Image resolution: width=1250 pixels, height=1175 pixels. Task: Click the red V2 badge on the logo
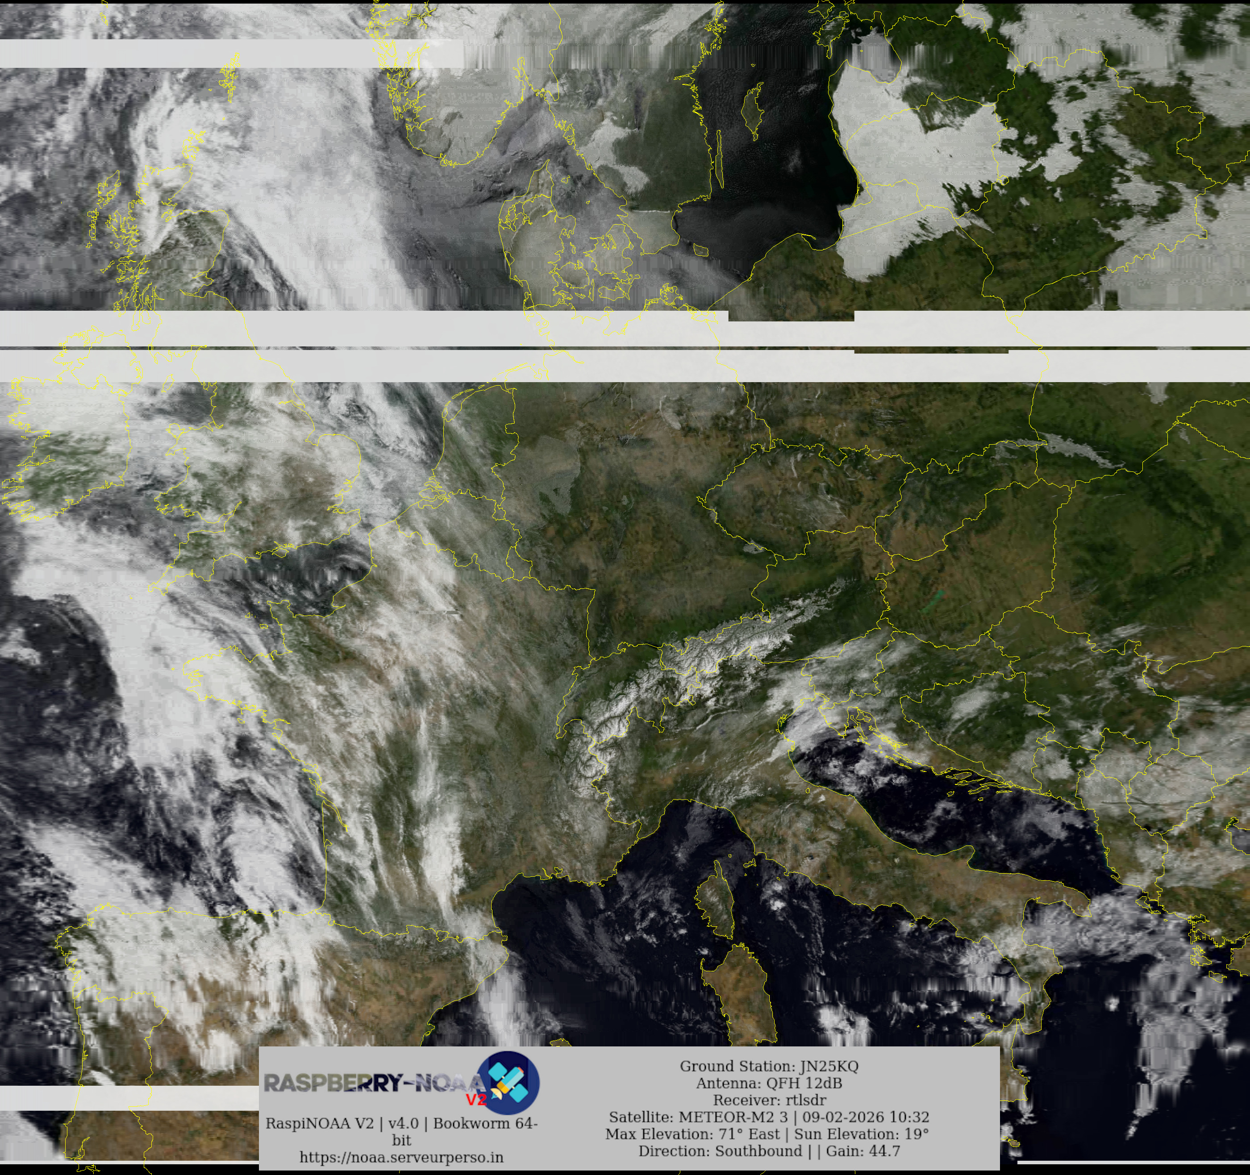coord(476,1100)
